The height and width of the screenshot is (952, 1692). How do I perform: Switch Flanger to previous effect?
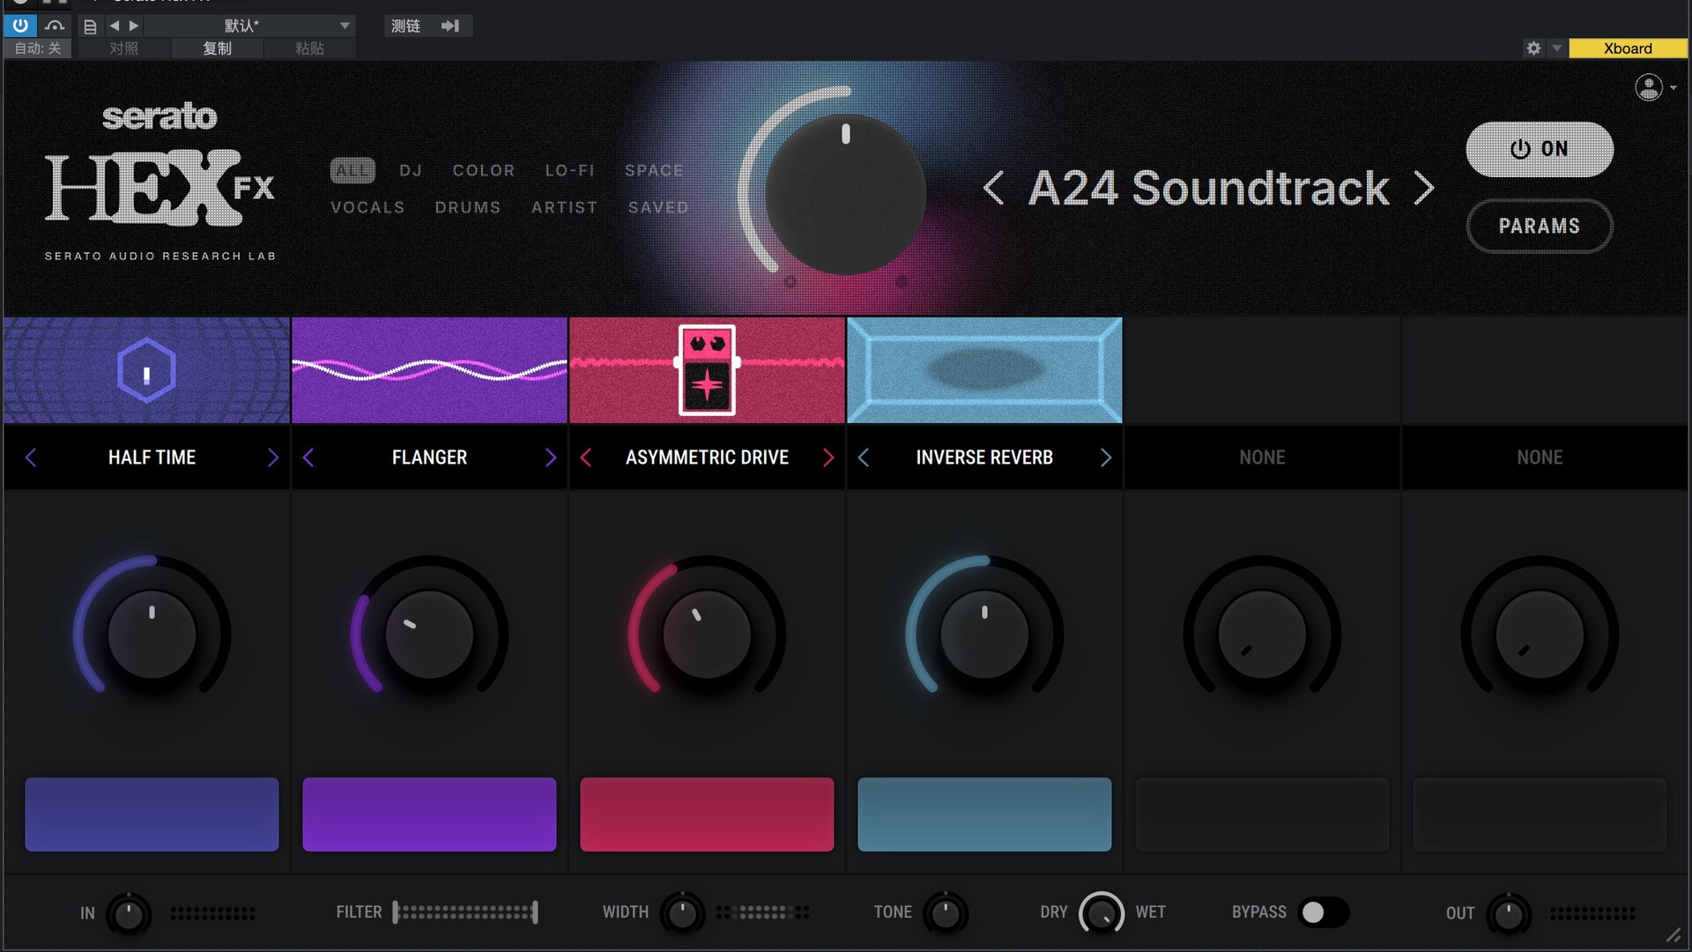308,457
